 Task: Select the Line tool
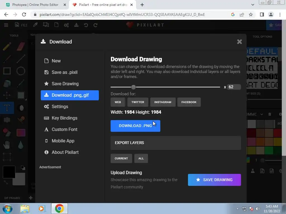(21, 59)
